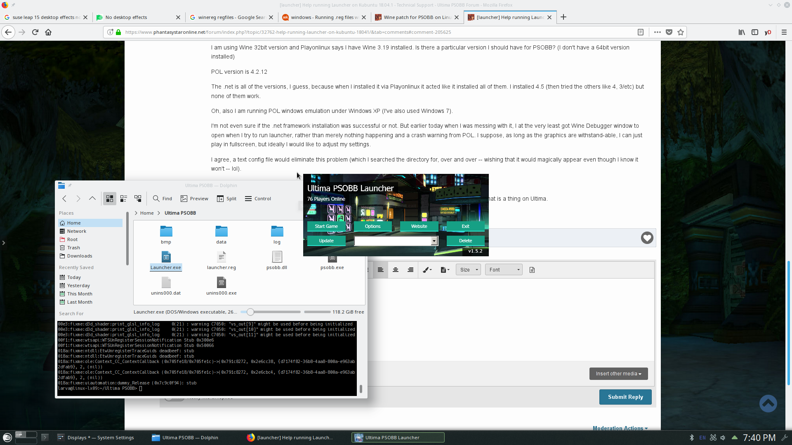Open the paste options dropdown
792x445 pixels.
(445, 270)
